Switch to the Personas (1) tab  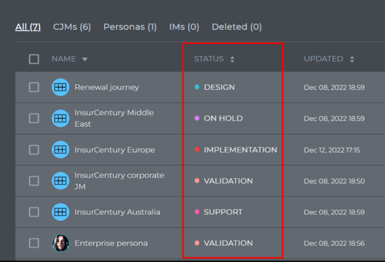(130, 27)
